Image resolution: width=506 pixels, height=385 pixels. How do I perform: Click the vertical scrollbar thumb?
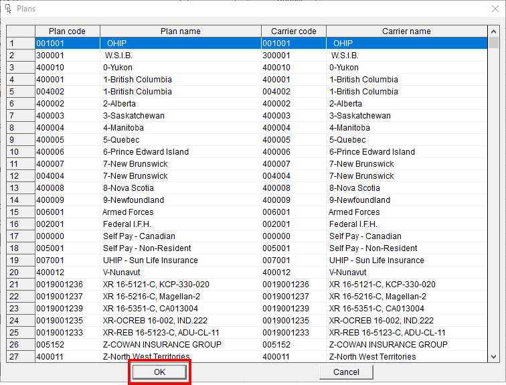pos(493,43)
